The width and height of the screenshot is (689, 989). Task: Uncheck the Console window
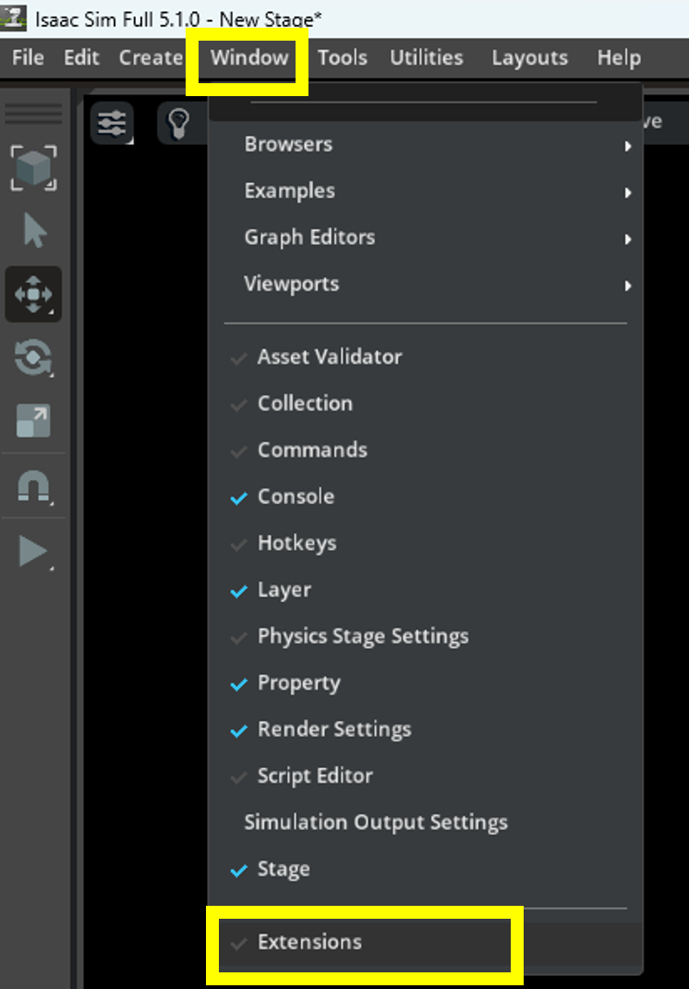pos(426,497)
